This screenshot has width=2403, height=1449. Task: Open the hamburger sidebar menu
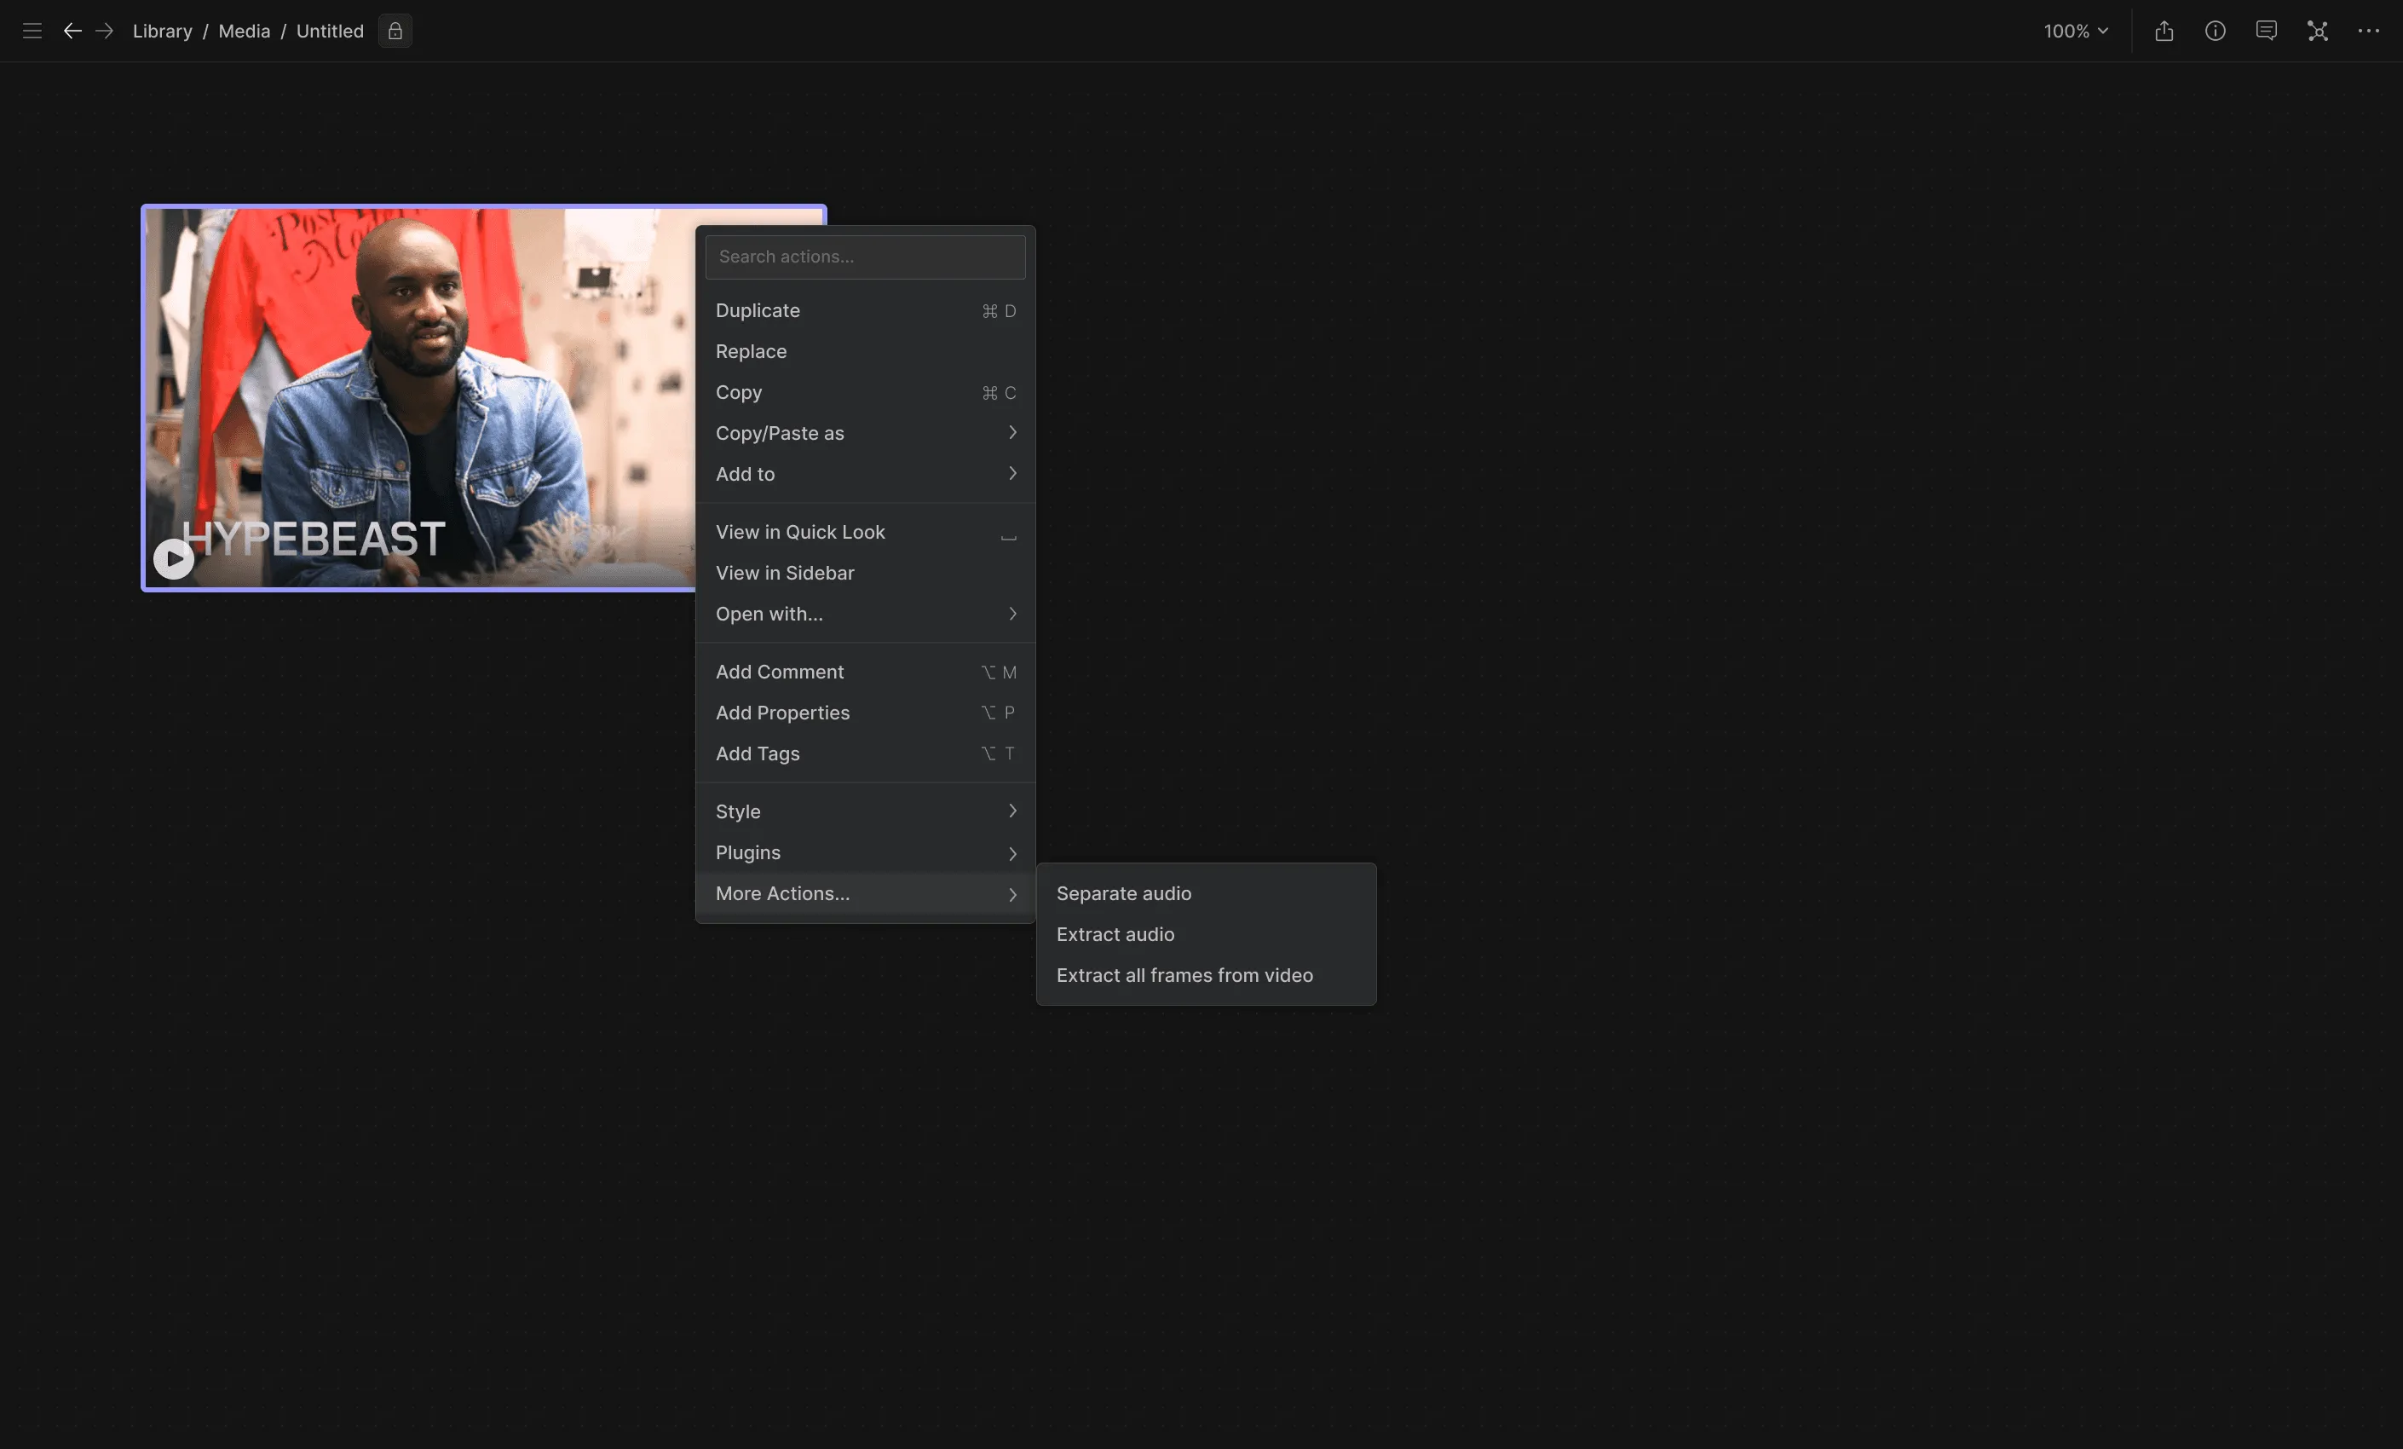tap(32, 32)
